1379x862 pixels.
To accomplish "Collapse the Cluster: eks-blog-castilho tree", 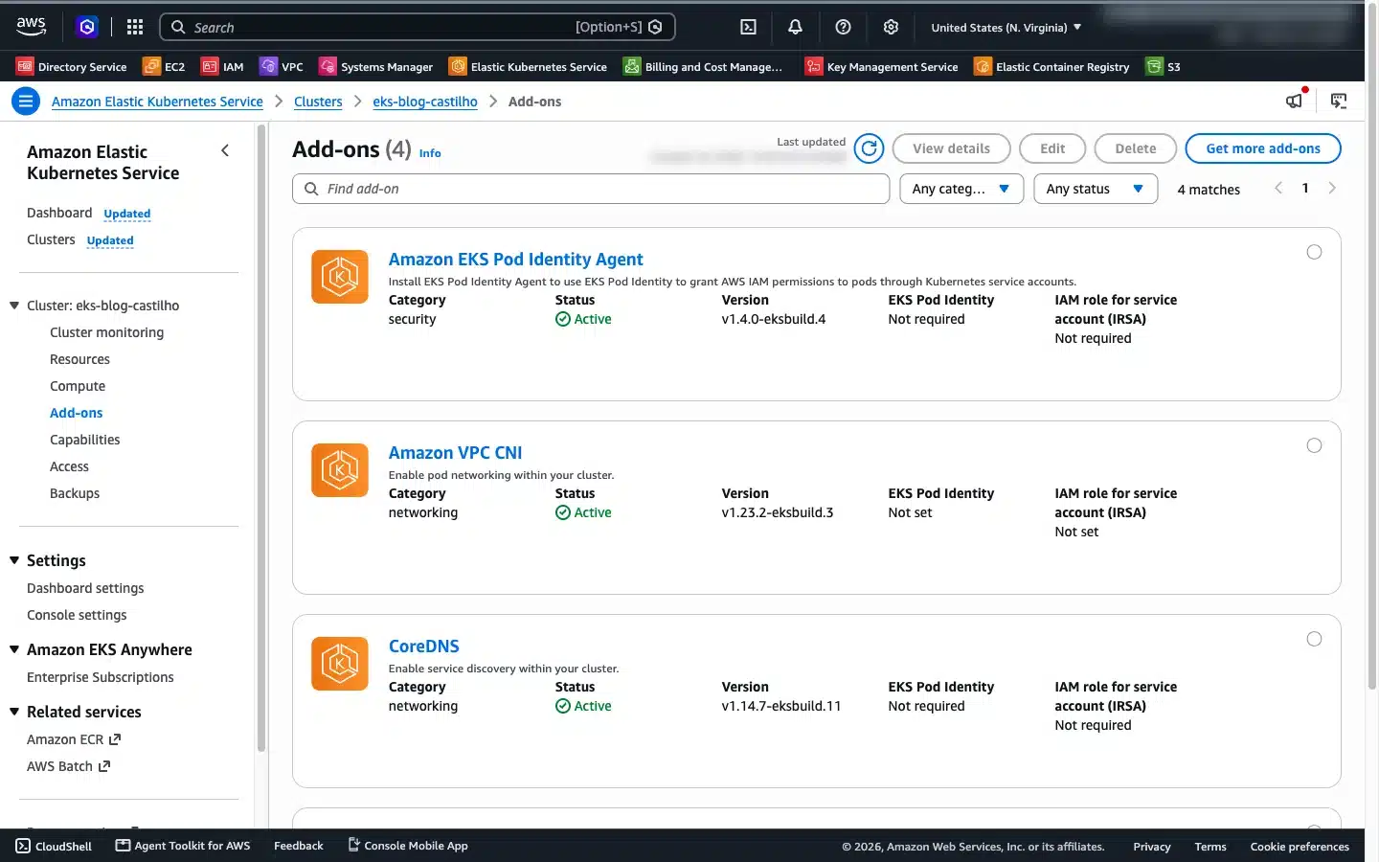I will pyautogui.click(x=14, y=306).
